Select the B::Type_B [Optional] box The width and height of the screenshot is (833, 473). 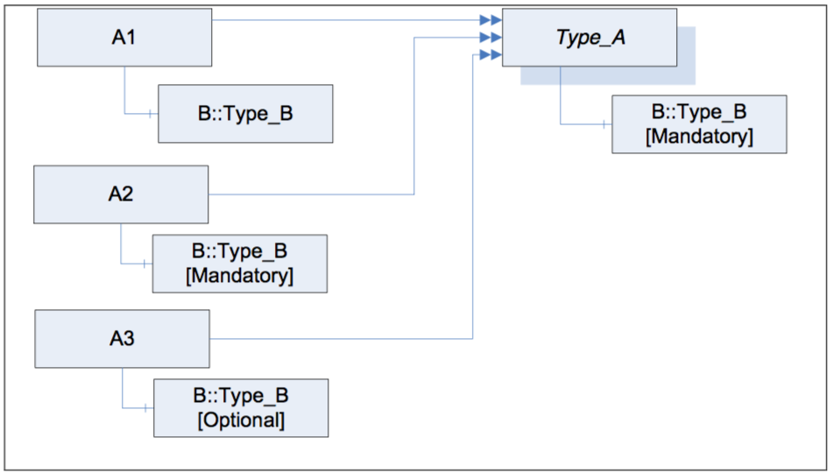241,407
